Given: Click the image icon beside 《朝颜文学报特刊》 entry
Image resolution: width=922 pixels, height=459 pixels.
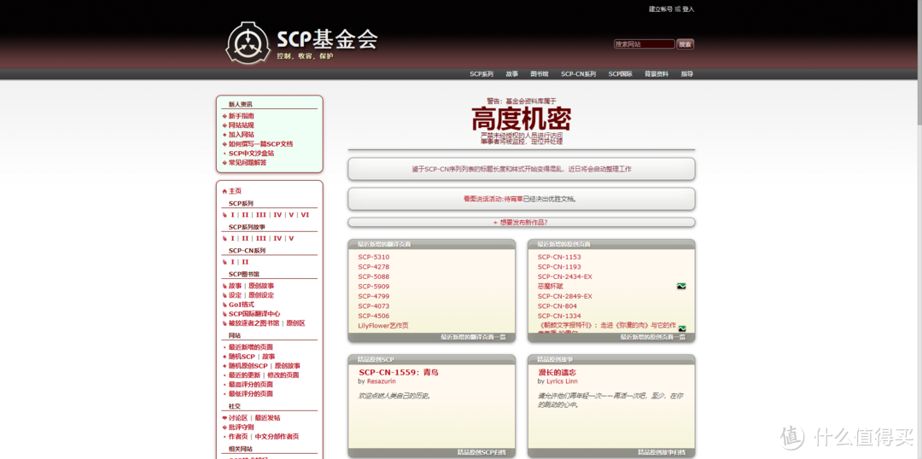Looking at the screenshot, I should click(681, 328).
